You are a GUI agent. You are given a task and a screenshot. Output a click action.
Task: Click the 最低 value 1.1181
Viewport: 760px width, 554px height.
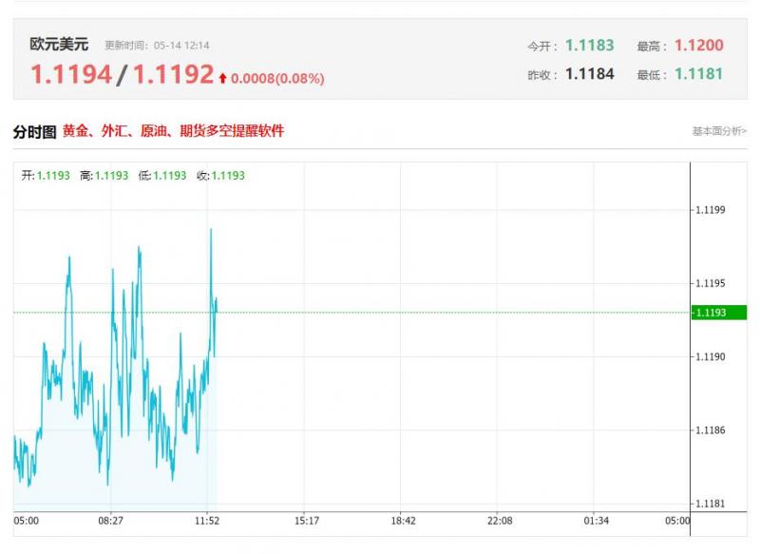click(x=698, y=74)
